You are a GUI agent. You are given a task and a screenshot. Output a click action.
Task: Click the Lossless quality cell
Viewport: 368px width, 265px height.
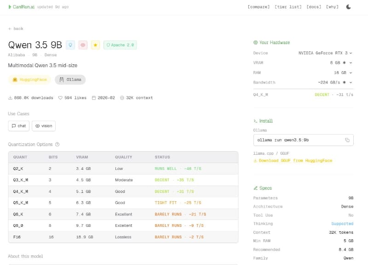(123, 237)
